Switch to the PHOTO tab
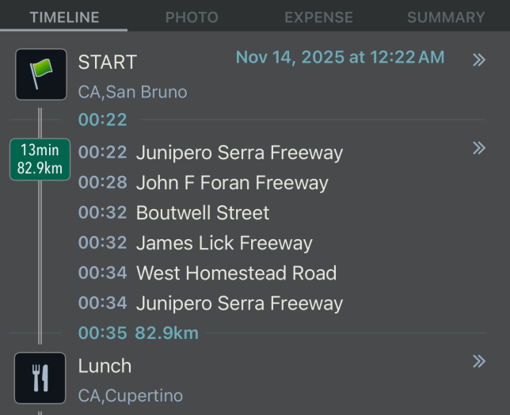510x415 pixels. pyautogui.click(x=192, y=17)
